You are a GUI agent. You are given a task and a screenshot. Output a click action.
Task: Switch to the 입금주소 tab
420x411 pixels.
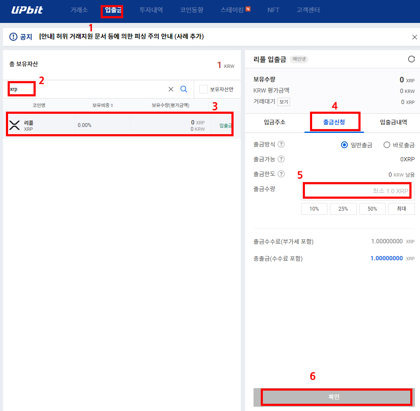pyautogui.click(x=275, y=122)
